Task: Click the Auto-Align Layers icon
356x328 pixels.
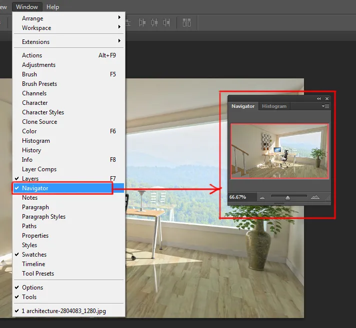Action: (186, 22)
